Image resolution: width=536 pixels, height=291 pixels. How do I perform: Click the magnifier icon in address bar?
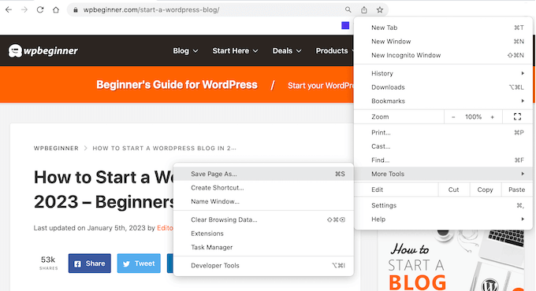pos(348,10)
